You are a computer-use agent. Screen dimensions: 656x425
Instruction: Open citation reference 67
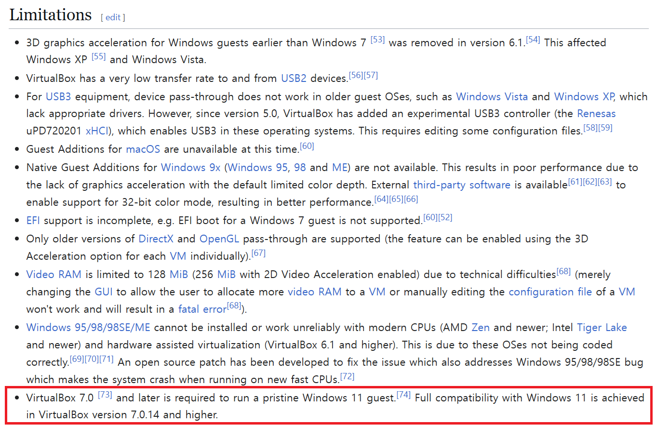(259, 253)
